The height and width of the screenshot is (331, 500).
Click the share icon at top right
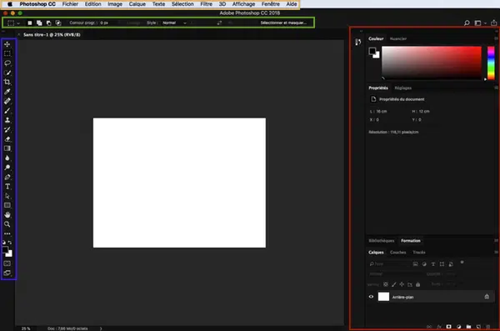[493, 23]
